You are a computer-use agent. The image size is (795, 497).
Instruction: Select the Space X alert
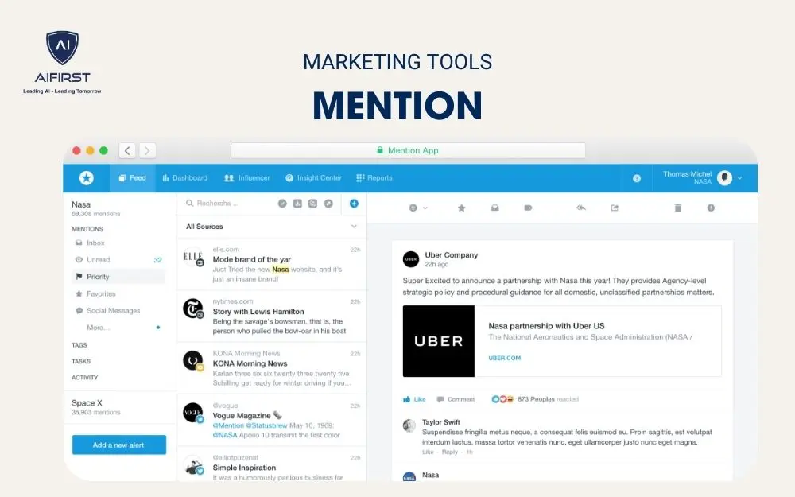pyautogui.click(x=96, y=406)
